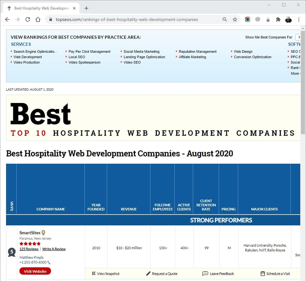Reload the current page
The height and width of the screenshot is (281, 306).
coord(28,19)
